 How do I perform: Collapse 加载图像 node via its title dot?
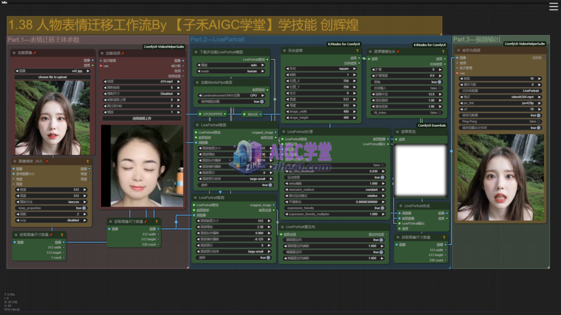point(14,53)
